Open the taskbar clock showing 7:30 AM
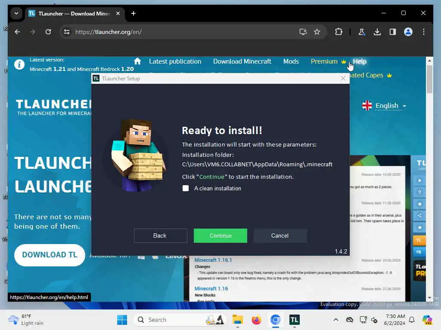 point(395,320)
